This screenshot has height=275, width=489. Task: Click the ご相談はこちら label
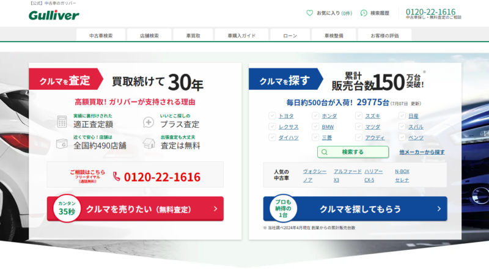pyautogui.click(x=87, y=172)
